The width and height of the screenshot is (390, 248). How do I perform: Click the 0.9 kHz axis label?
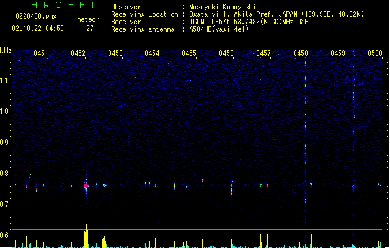[5, 143]
